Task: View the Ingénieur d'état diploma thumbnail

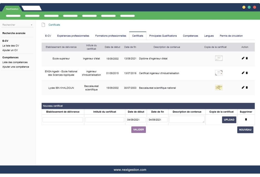Action: pyautogui.click(x=218, y=58)
